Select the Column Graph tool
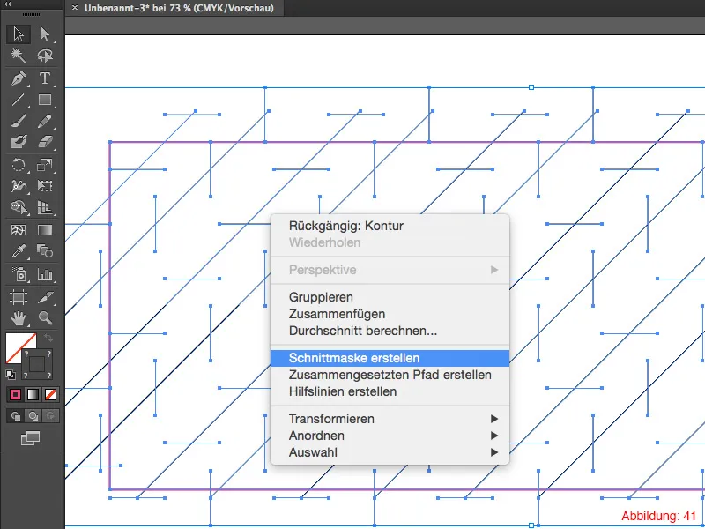 [x=45, y=274]
